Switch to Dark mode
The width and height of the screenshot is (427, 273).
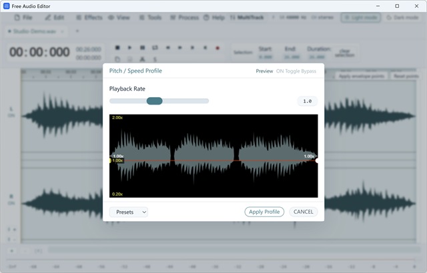pyautogui.click(x=402, y=18)
